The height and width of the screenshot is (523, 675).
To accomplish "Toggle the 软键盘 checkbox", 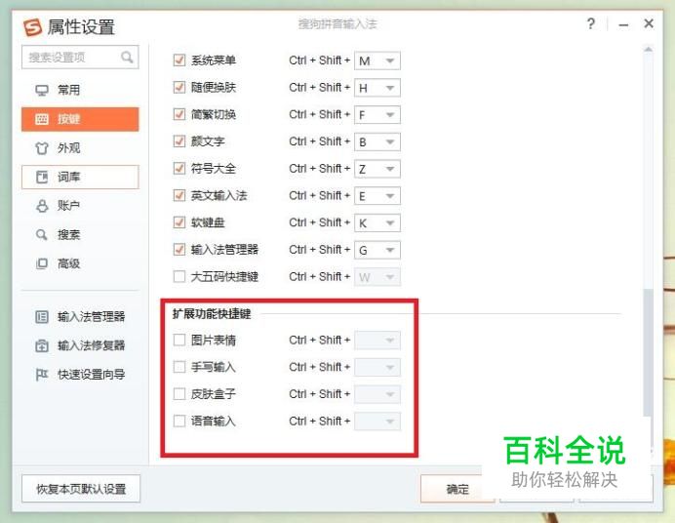I will point(179,222).
